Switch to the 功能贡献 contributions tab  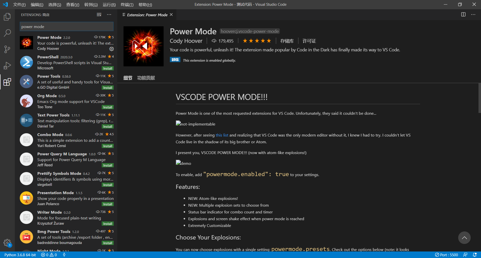pos(146,78)
